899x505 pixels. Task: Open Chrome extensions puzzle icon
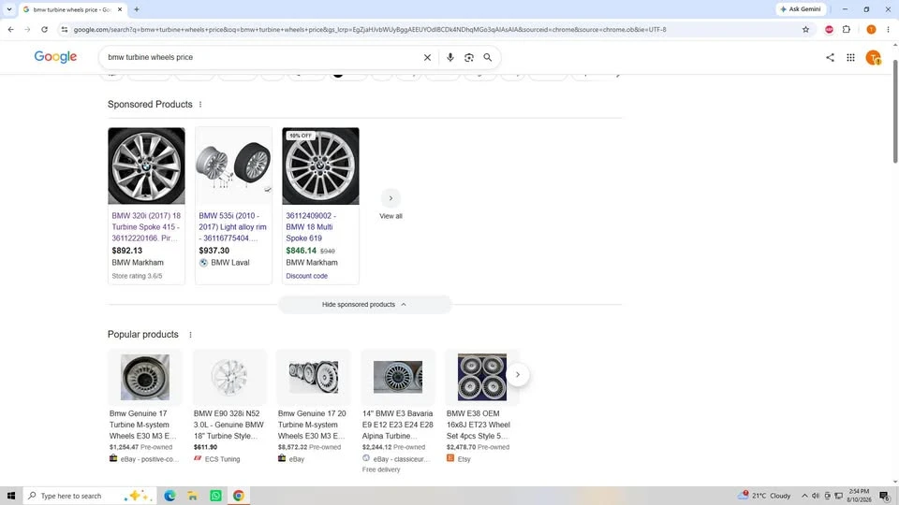tap(847, 29)
